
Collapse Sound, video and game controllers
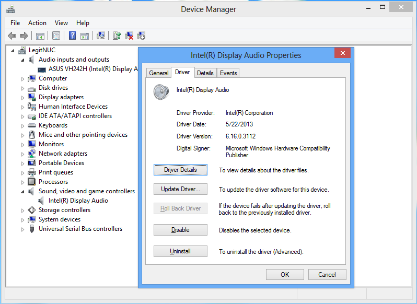tap(22, 192)
